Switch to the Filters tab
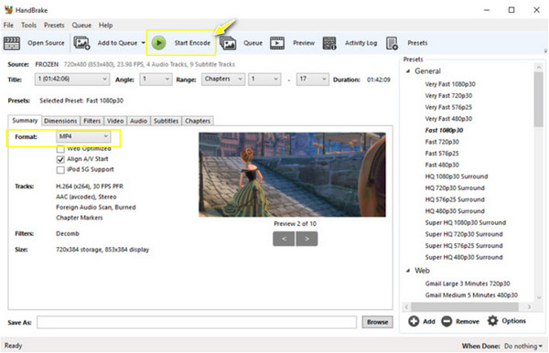The image size is (549, 353). 92,121
